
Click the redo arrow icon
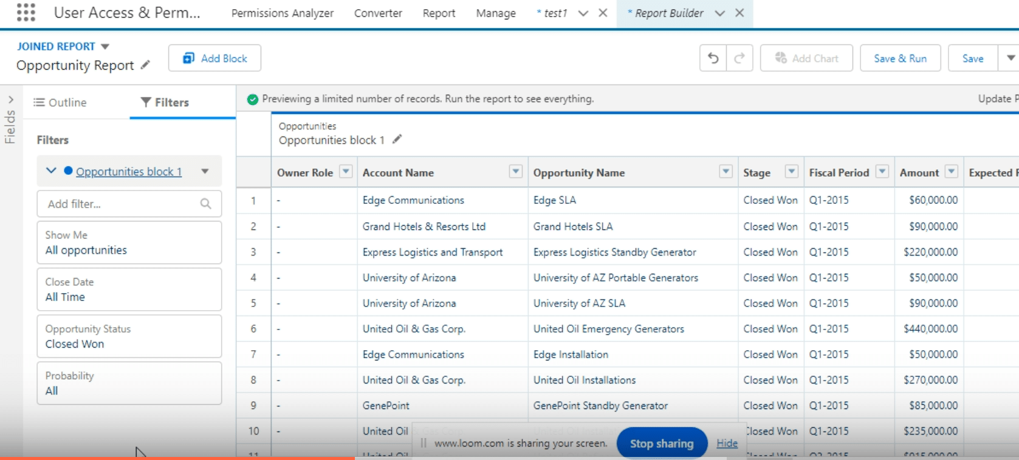[739, 58]
